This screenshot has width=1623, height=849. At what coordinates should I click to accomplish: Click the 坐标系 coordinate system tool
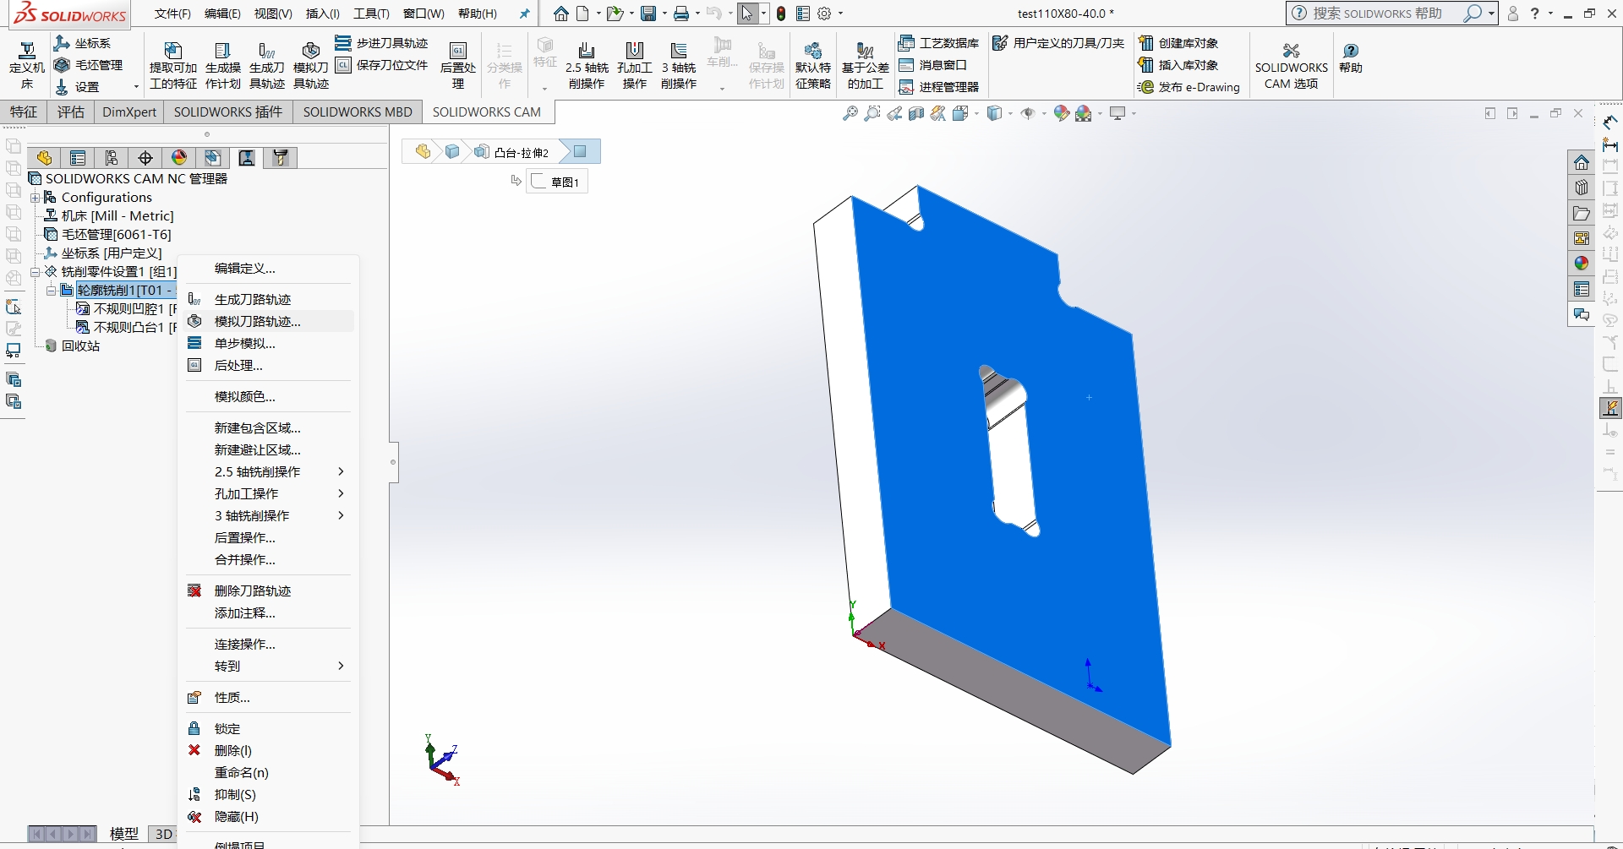(x=83, y=43)
